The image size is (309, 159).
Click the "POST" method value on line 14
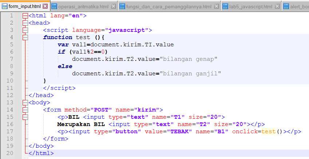(101, 110)
